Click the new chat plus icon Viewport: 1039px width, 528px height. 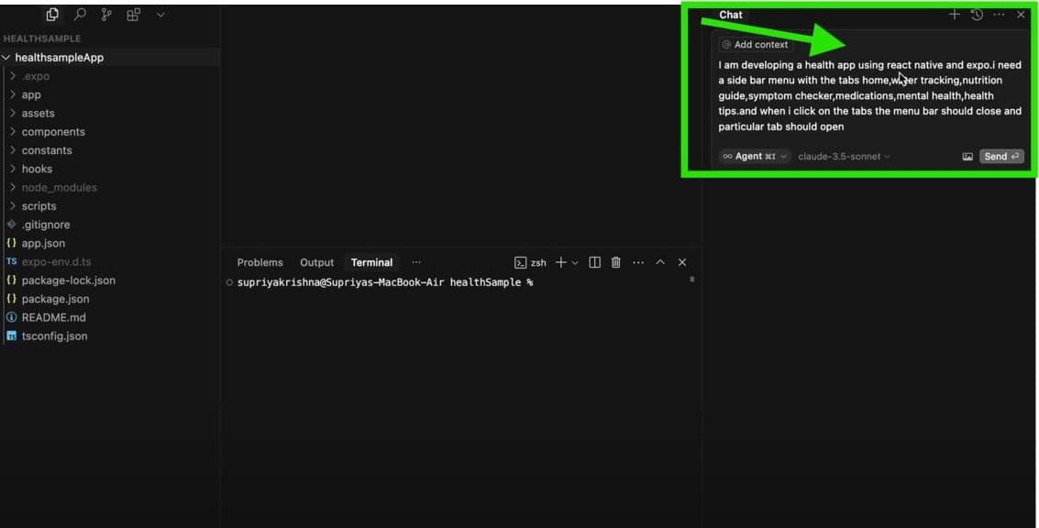tap(954, 15)
